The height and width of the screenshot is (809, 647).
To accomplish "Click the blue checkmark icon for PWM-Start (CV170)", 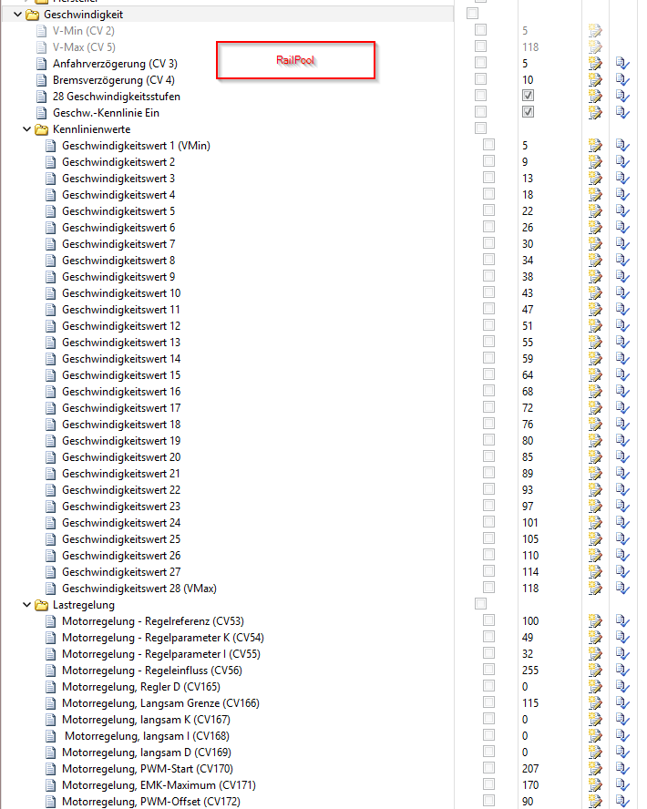I will point(622,768).
